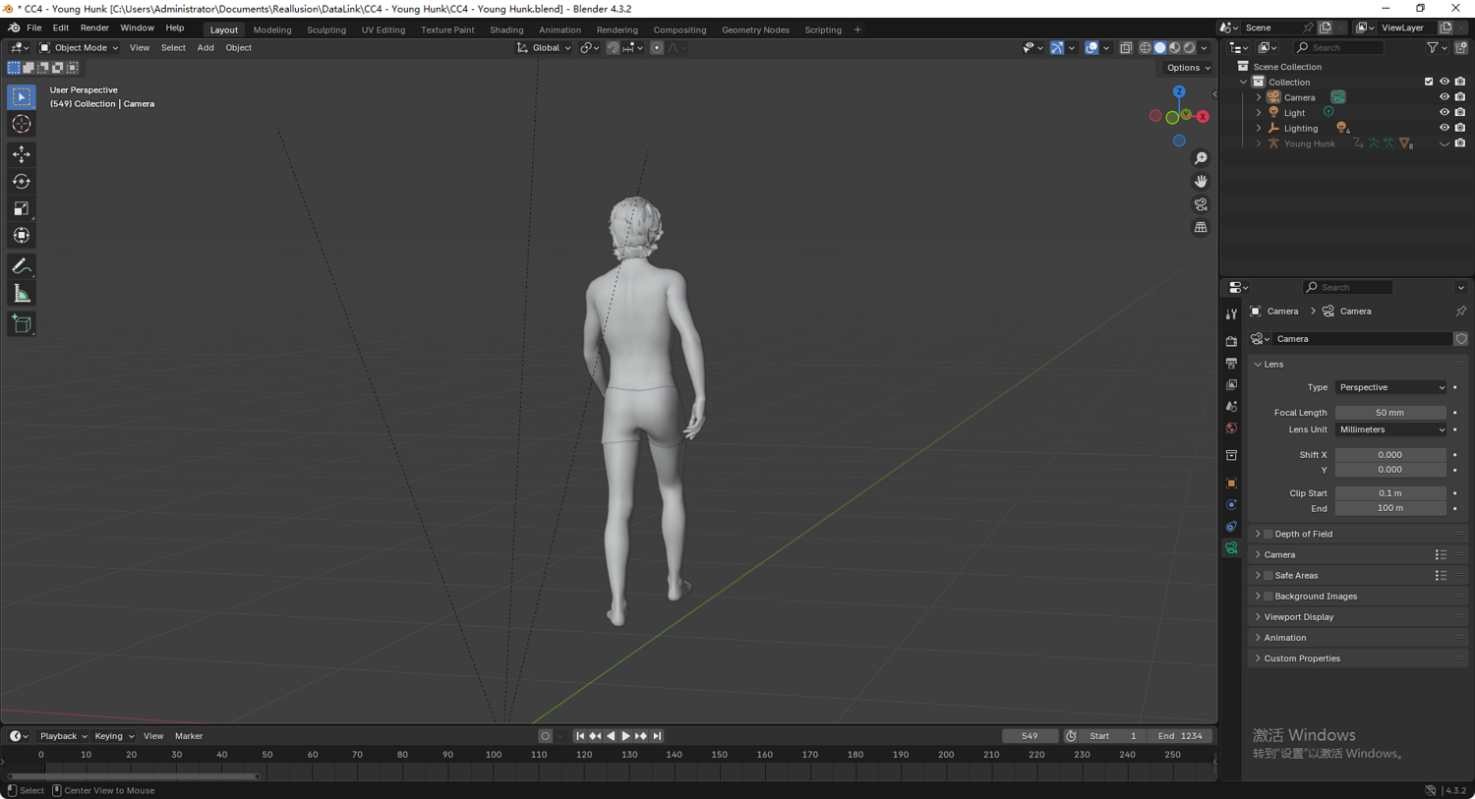Open the Object properties tab
The width and height of the screenshot is (1475, 799).
click(1231, 484)
